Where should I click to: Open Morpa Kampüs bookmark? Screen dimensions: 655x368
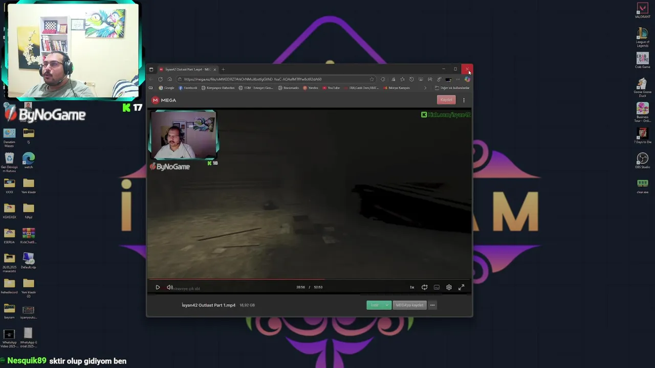pos(396,88)
